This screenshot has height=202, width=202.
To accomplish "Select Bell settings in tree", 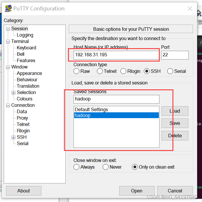I will point(21,54).
